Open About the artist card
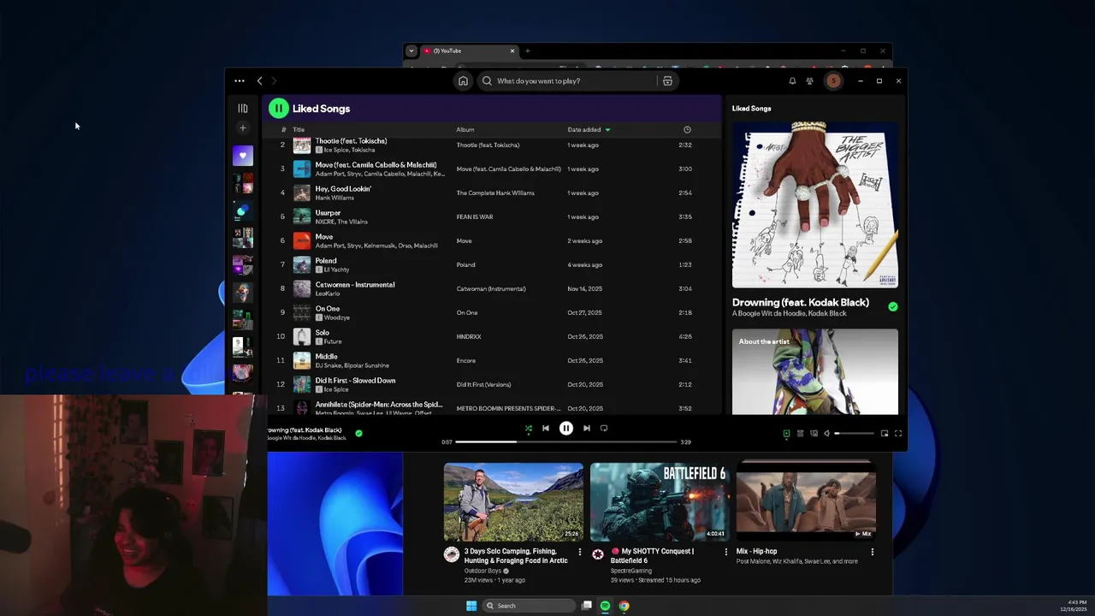 [815, 372]
